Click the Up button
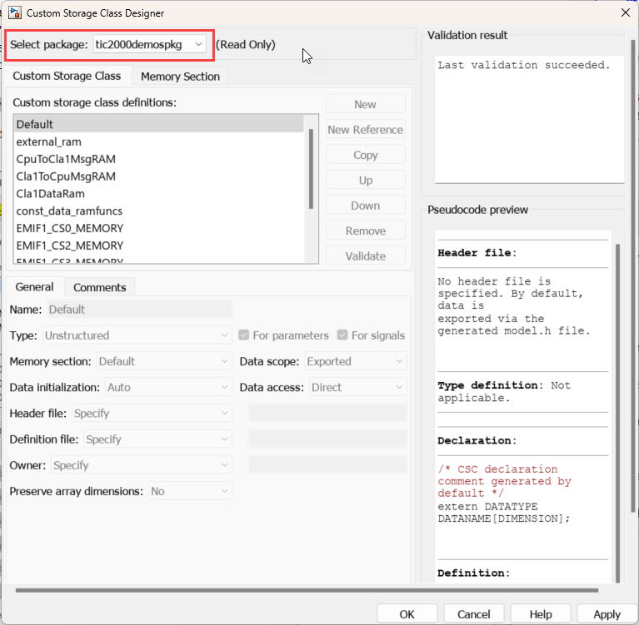 pos(366,180)
